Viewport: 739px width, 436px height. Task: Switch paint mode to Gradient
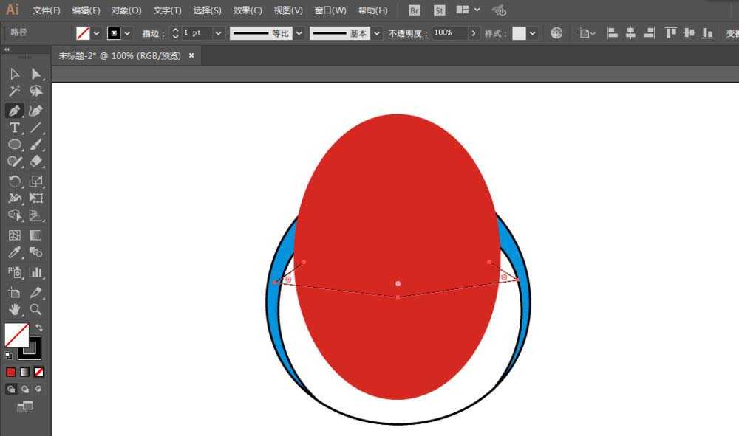24,372
